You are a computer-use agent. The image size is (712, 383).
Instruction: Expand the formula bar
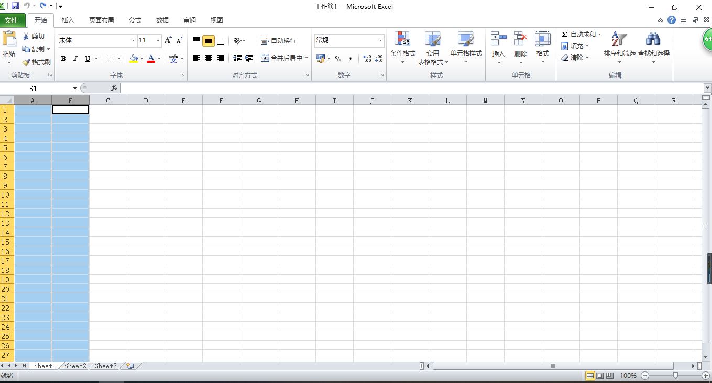click(x=707, y=88)
